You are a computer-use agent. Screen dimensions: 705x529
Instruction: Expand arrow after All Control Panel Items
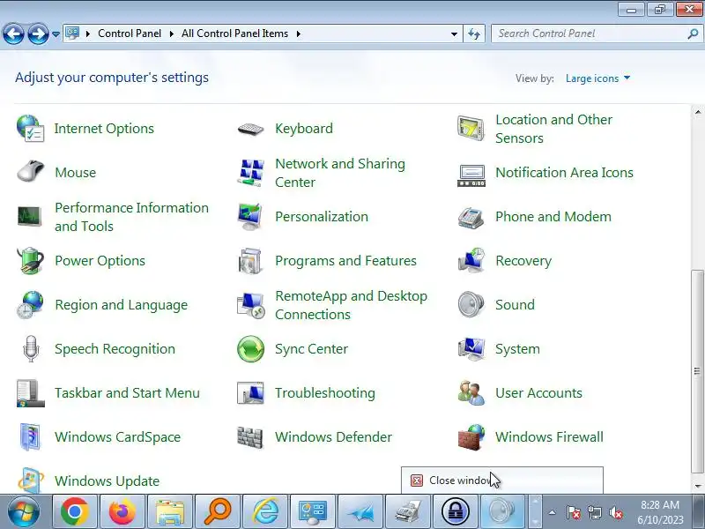point(298,34)
